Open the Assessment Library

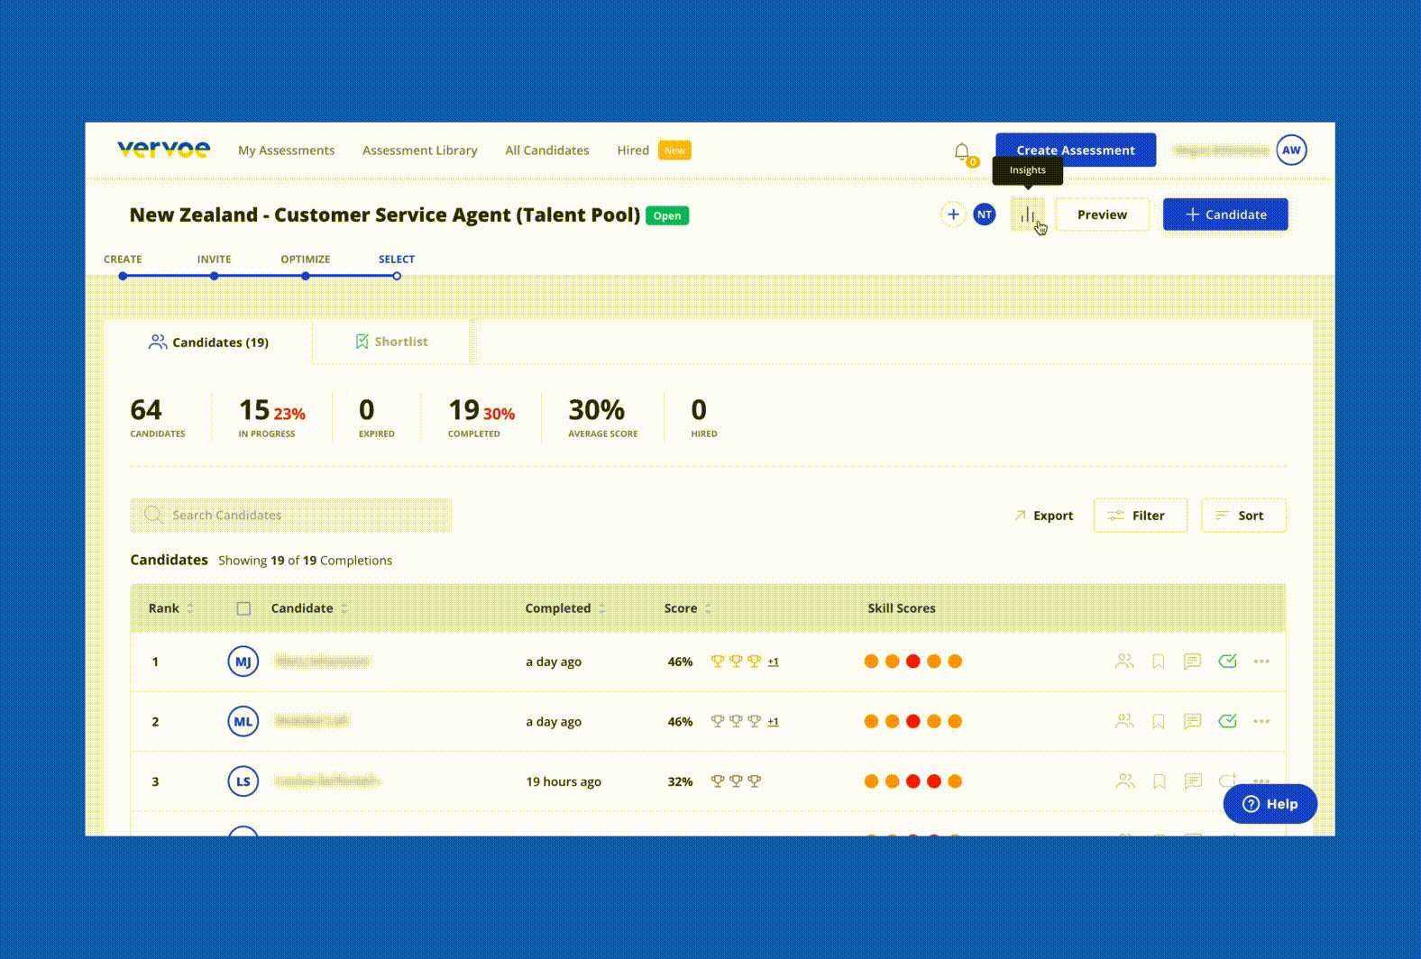(x=419, y=151)
